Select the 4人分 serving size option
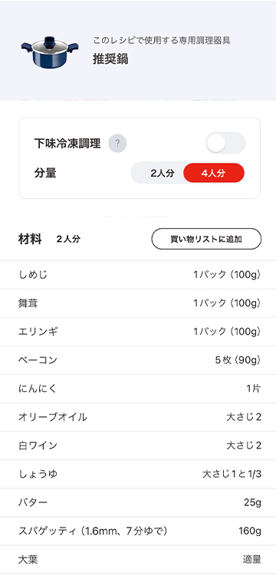This screenshot has height=576, width=276. [213, 174]
